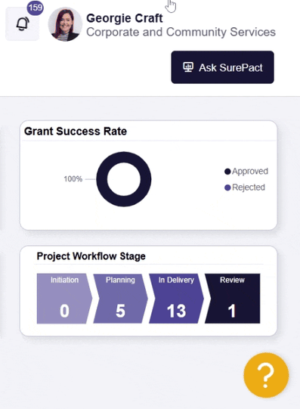Click the Georgie Craft user name

pyautogui.click(x=125, y=18)
